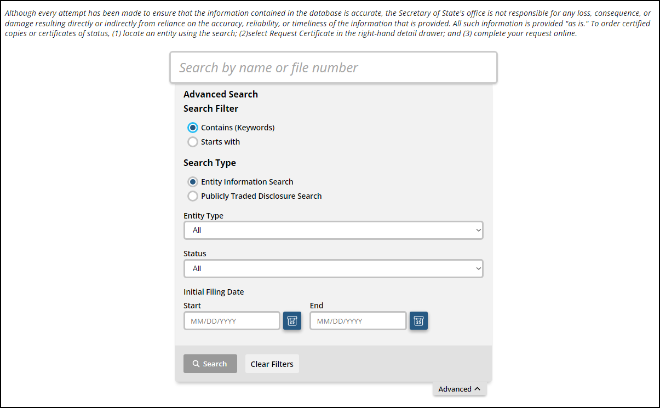Click the Entity Information Search label
660x408 pixels.
click(x=247, y=182)
